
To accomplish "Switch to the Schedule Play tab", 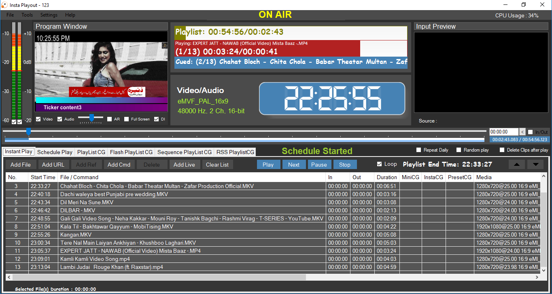I will pos(55,152).
